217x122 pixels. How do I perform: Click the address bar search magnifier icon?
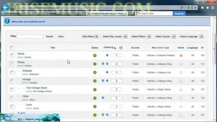[x=182, y=8]
